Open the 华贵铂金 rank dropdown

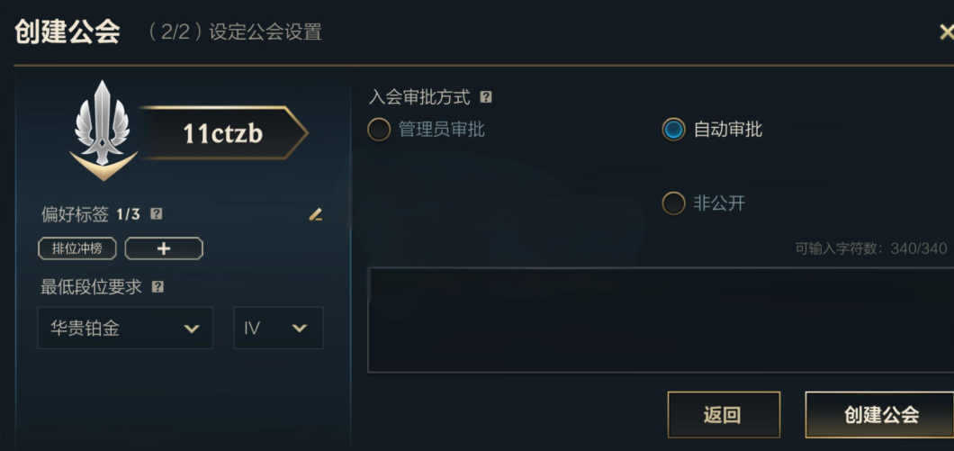(x=125, y=328)
